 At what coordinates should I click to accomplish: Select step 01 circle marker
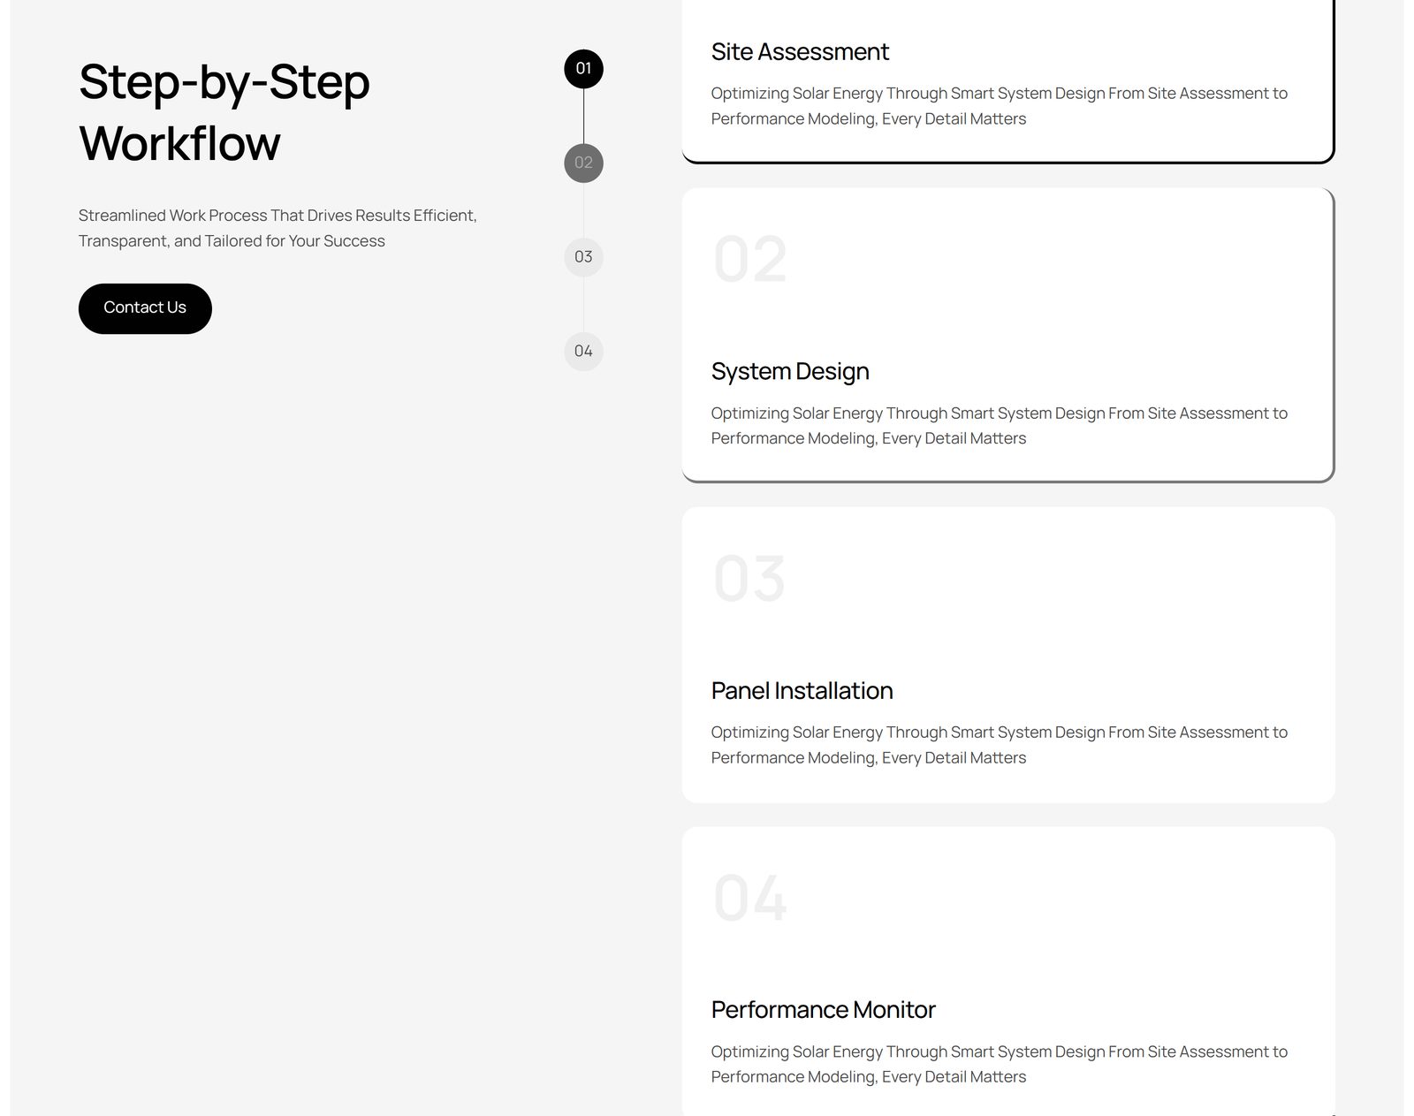click(x=583, y=69)
